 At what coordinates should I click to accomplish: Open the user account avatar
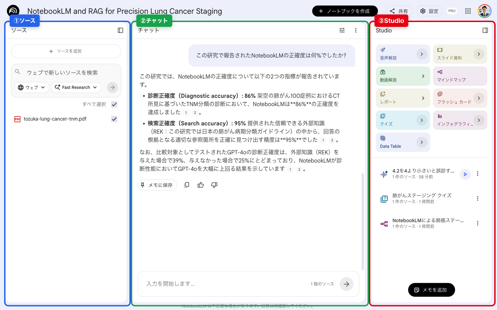(x=485, y=11)
